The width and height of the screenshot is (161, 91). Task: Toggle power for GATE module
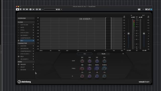pyautogui.click(x=19, y=28)
